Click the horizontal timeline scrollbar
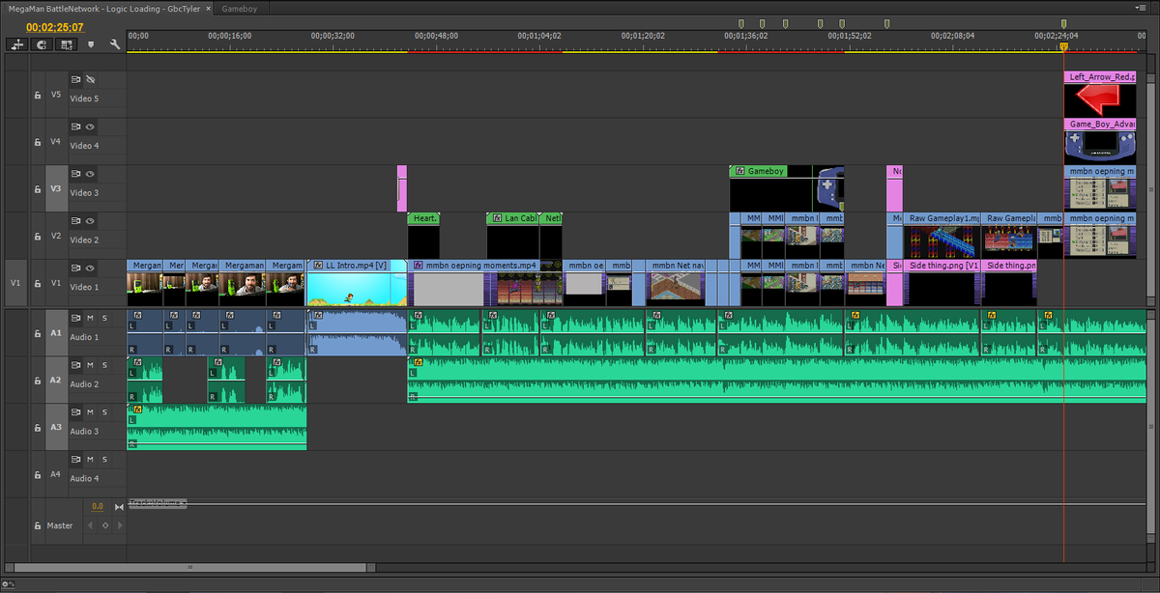 click(191, 567)
